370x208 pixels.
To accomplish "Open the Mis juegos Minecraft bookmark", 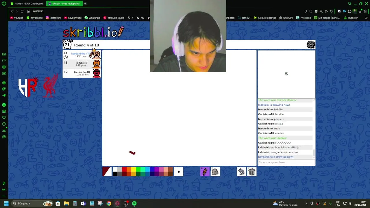I will point(327,18).
